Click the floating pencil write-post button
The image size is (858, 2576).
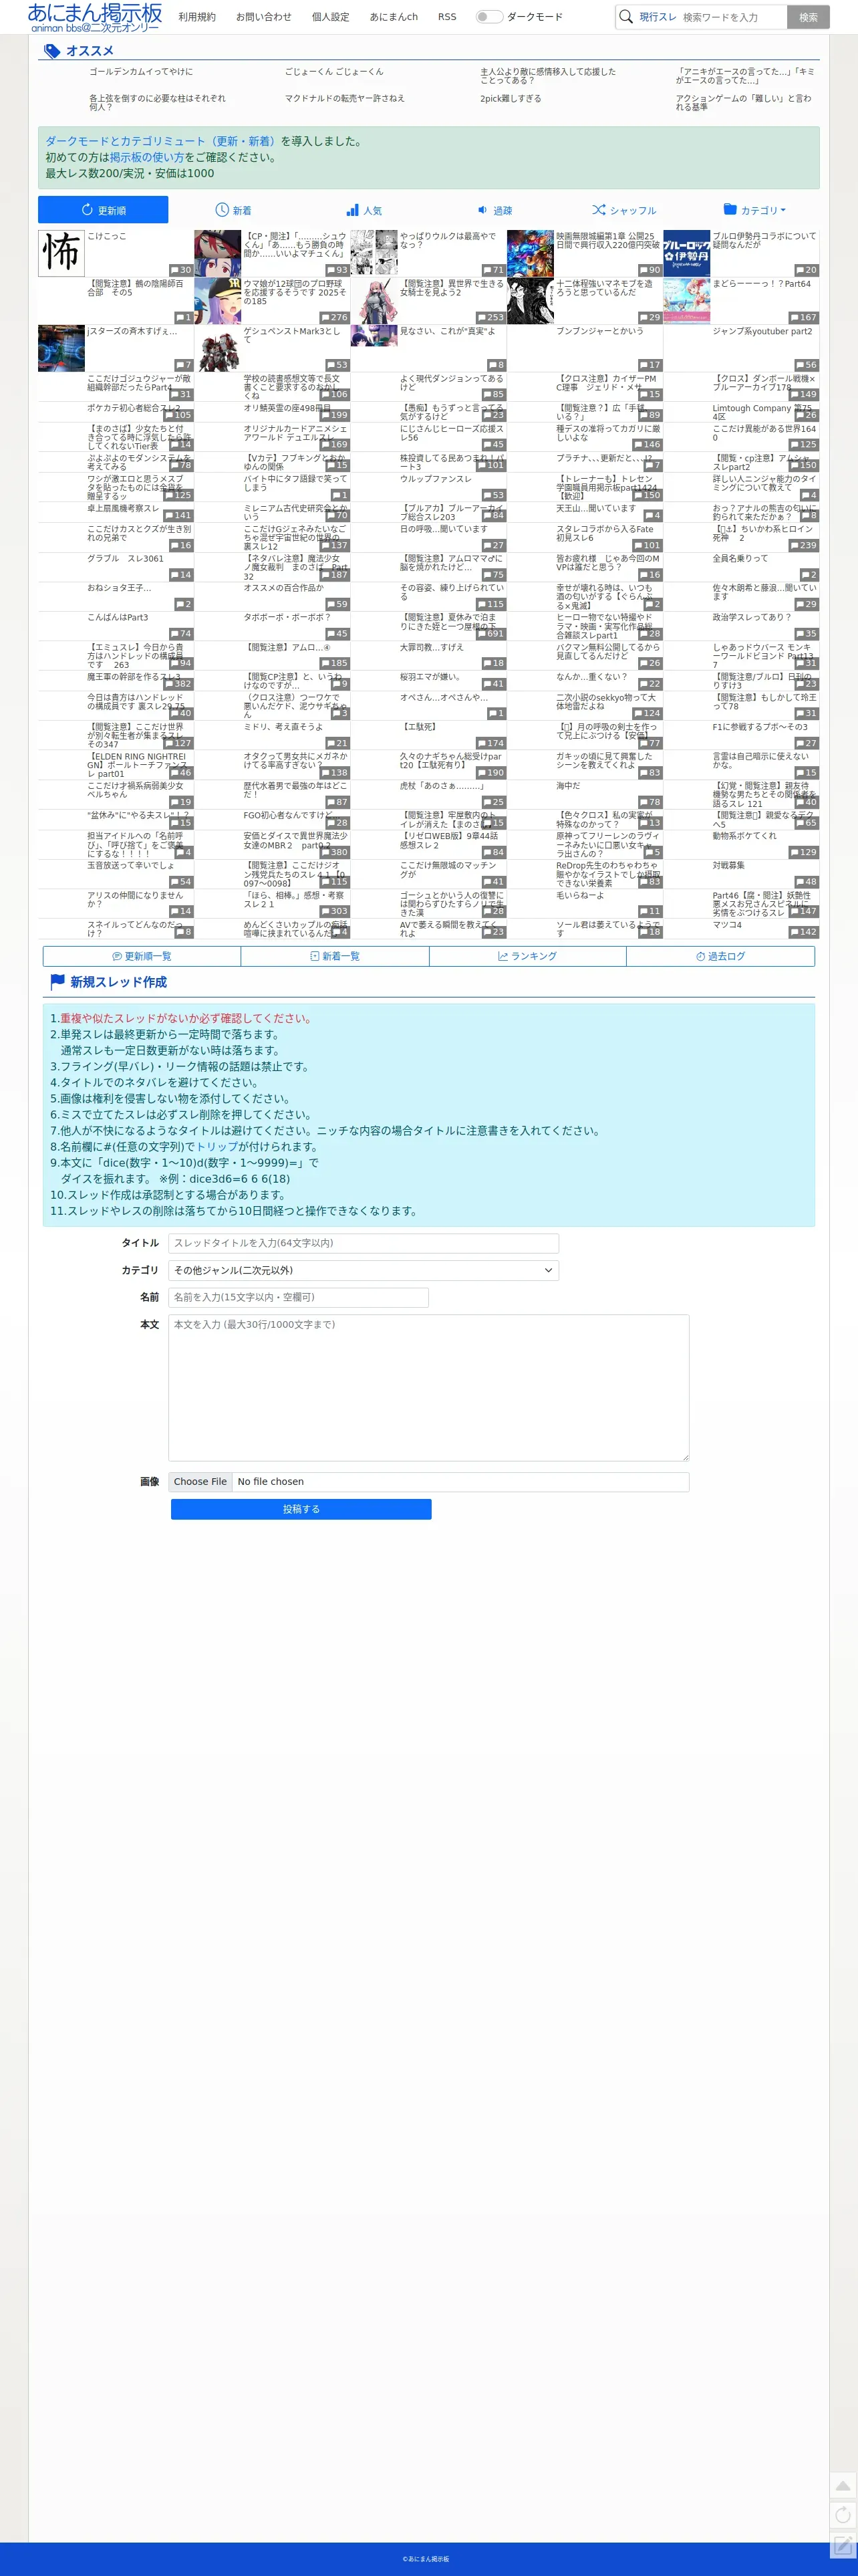point(843,2545)
